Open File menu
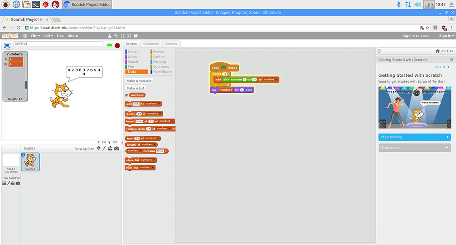 pyautogui.click(x=35, y=35)
